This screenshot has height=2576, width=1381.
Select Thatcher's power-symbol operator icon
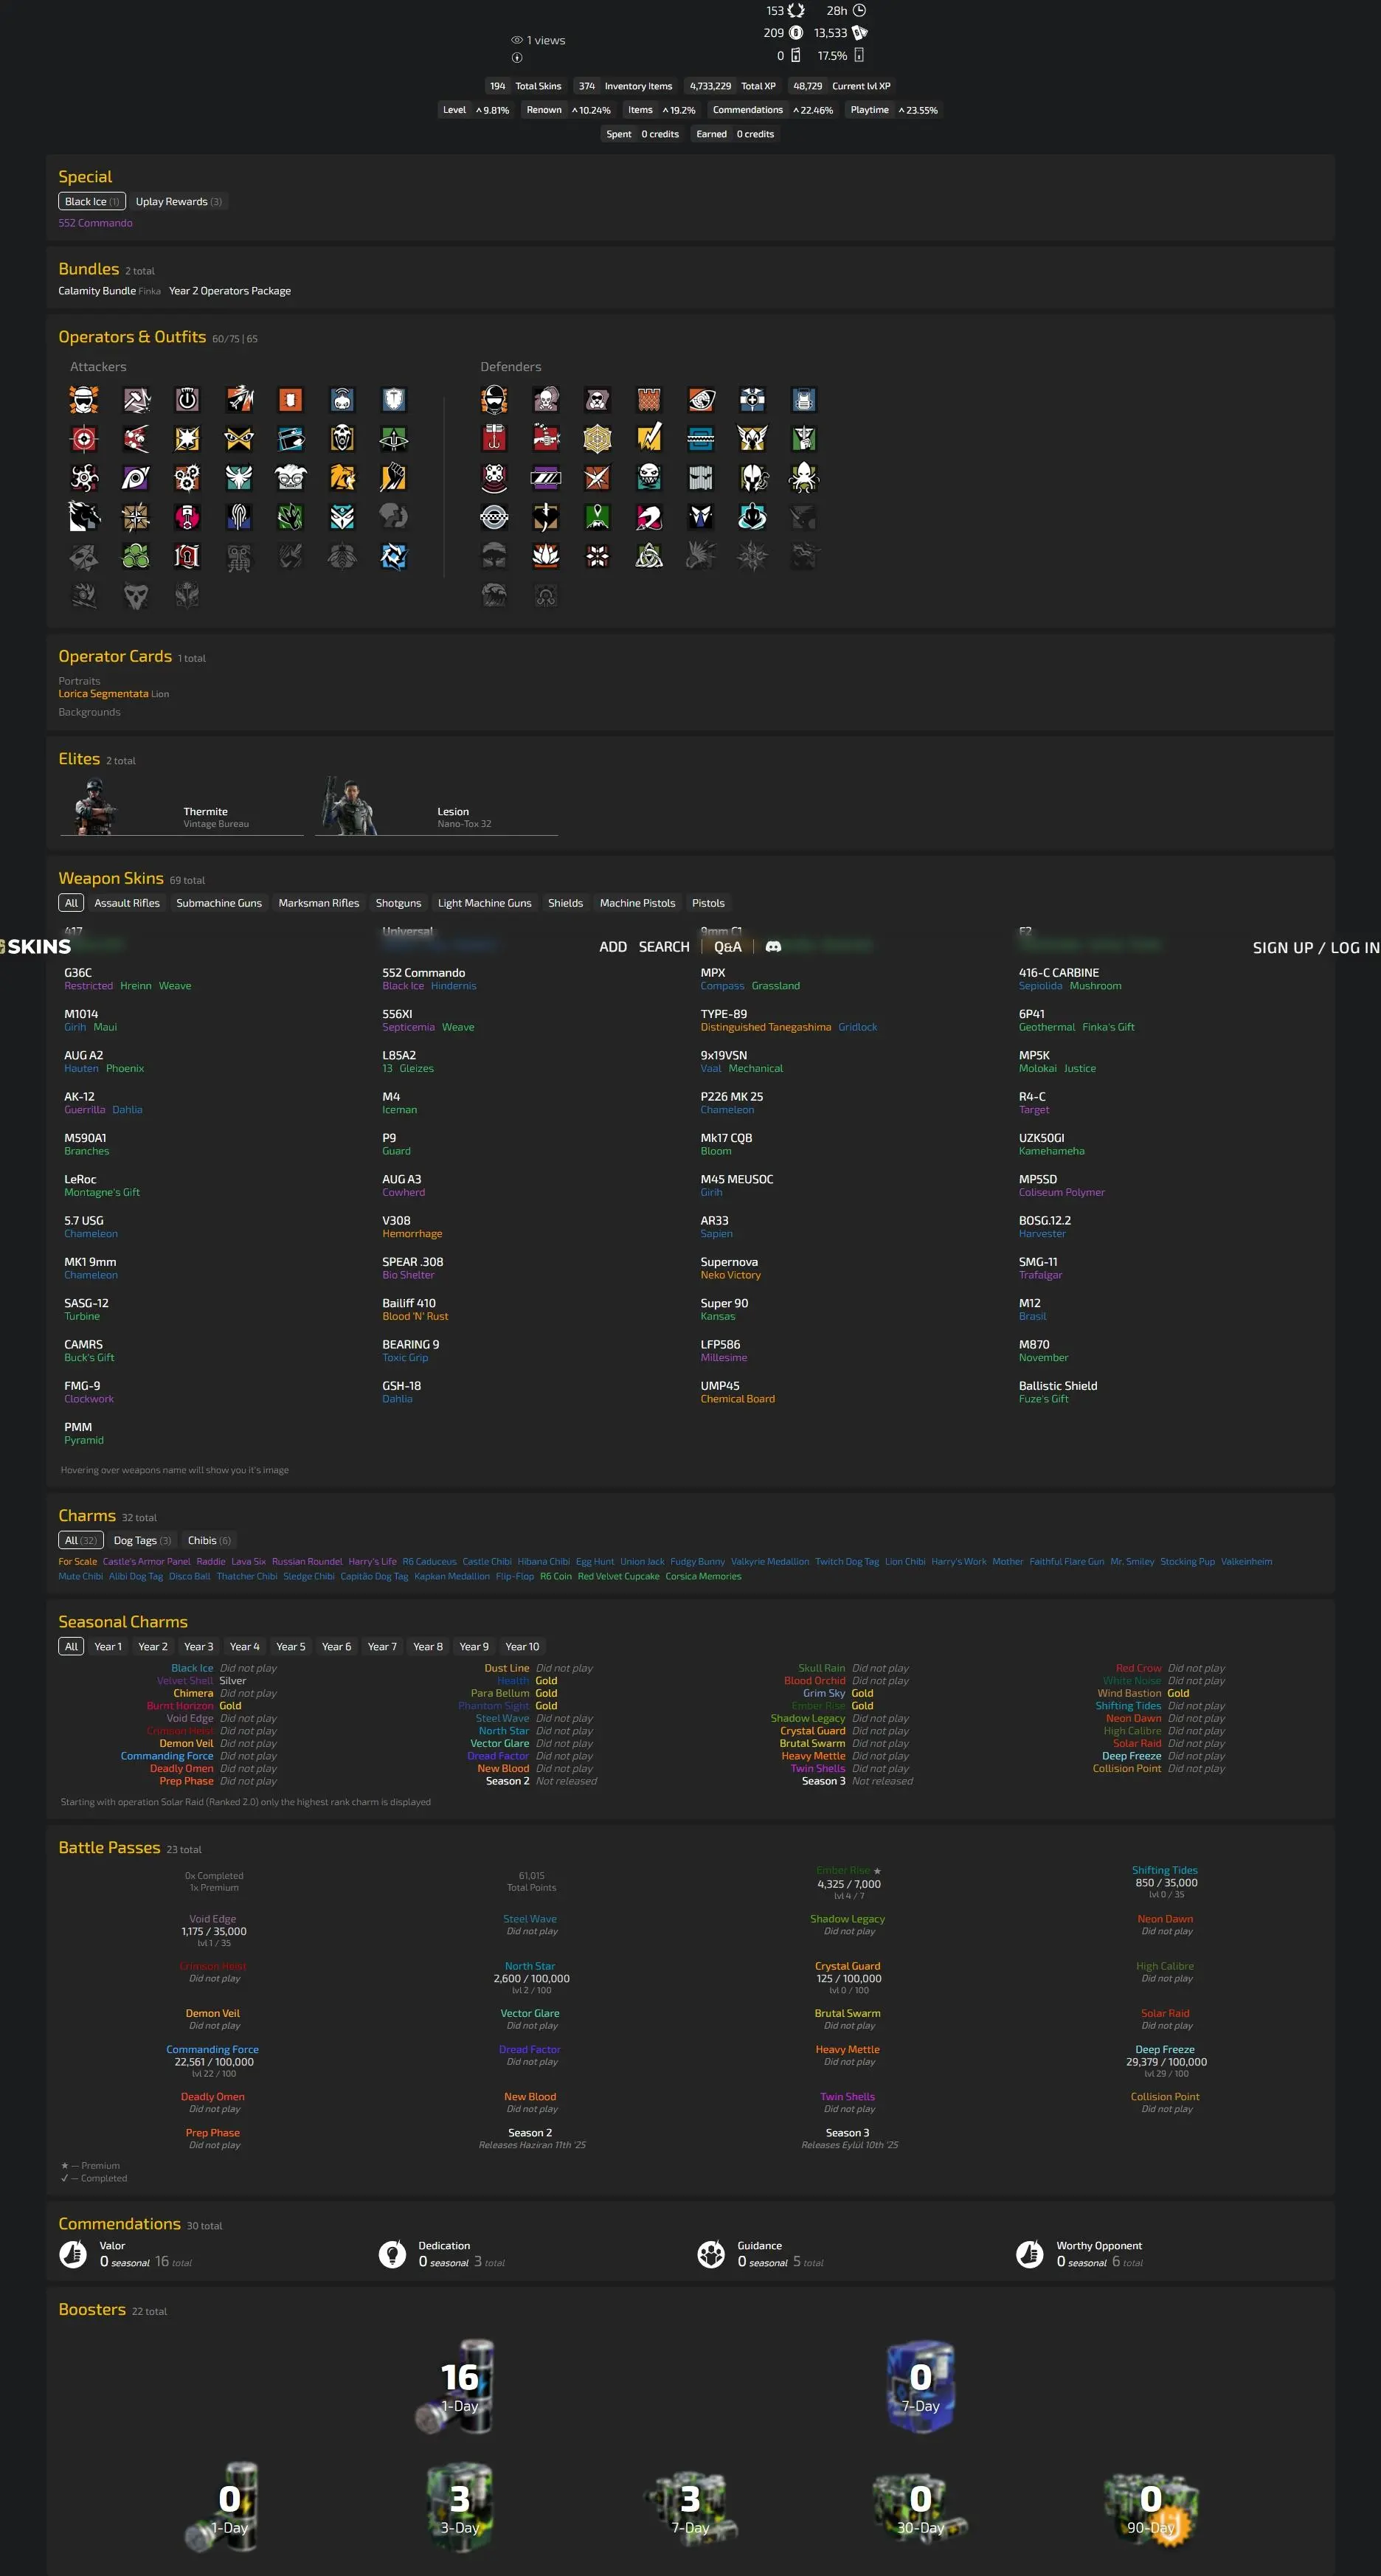[187, 400]
